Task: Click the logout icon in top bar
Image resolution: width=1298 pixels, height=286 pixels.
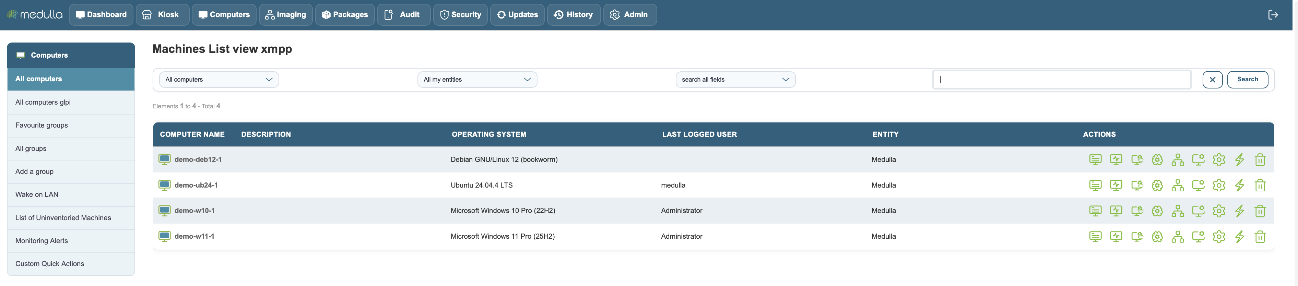Action: (1273, 15)
